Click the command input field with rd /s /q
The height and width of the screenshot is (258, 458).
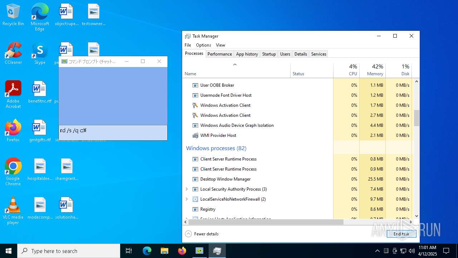(113, 133)
